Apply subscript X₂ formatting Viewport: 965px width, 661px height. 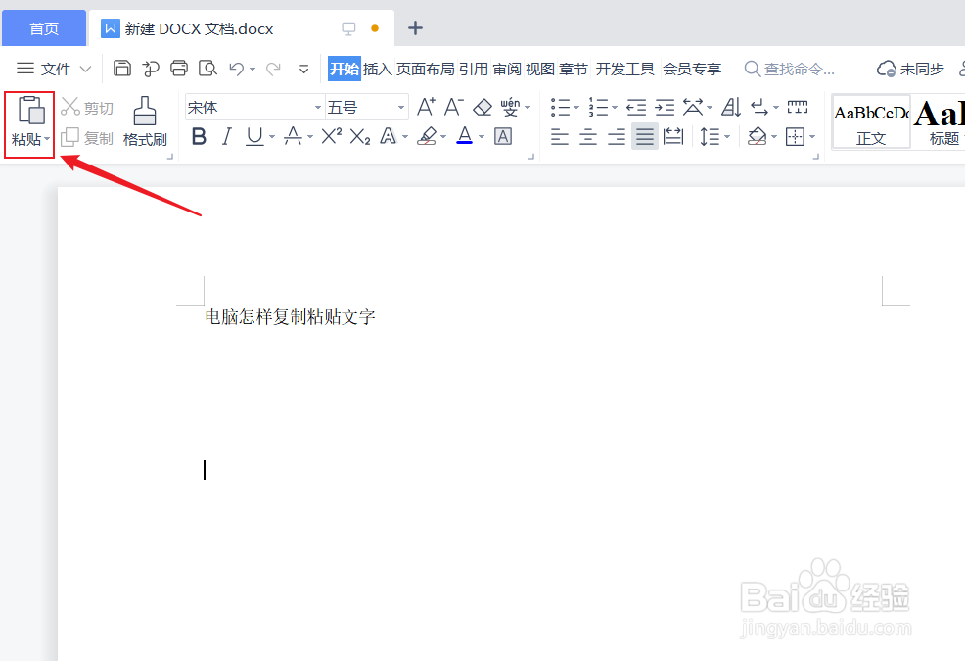point(360,136)
